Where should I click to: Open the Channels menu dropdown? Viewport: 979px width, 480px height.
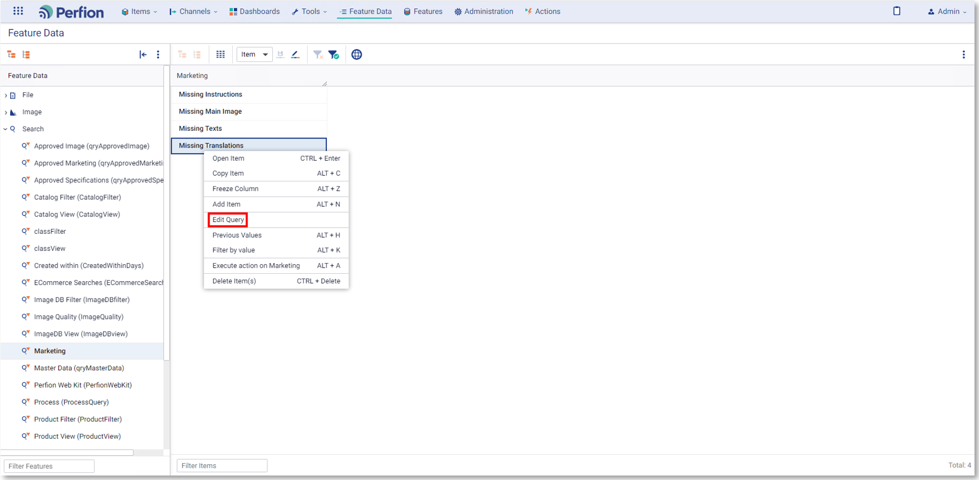(193, 11)
